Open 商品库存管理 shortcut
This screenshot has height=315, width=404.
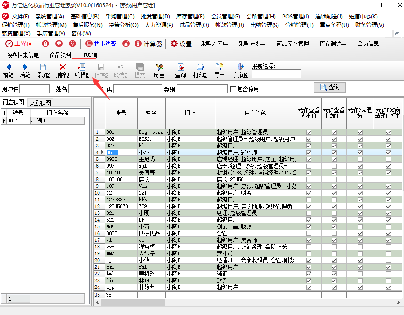[x=293, y=44]
